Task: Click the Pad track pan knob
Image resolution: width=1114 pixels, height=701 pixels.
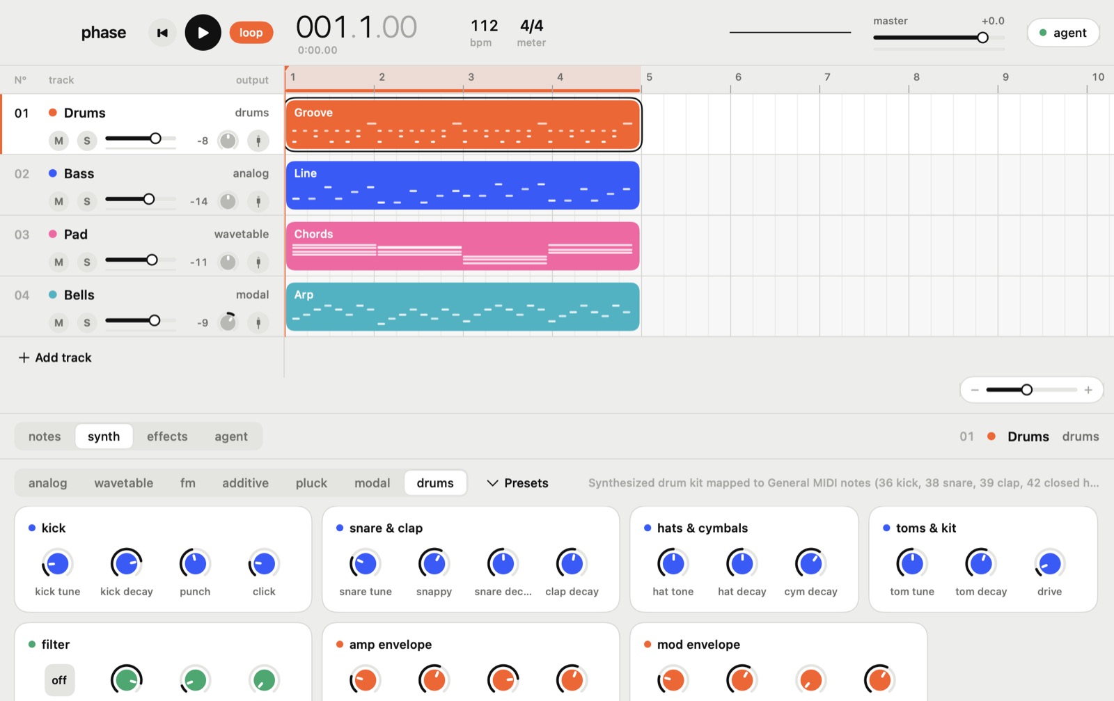Action: (228, 262)
